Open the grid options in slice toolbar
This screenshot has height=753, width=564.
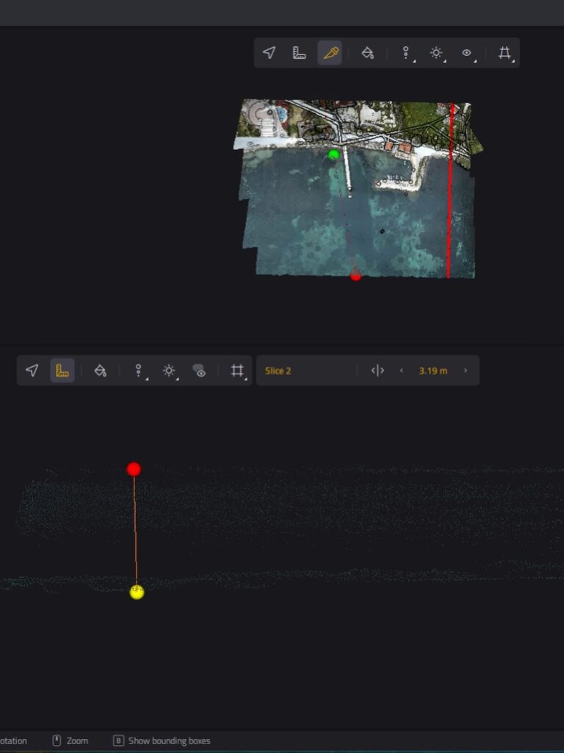point(237,371)
